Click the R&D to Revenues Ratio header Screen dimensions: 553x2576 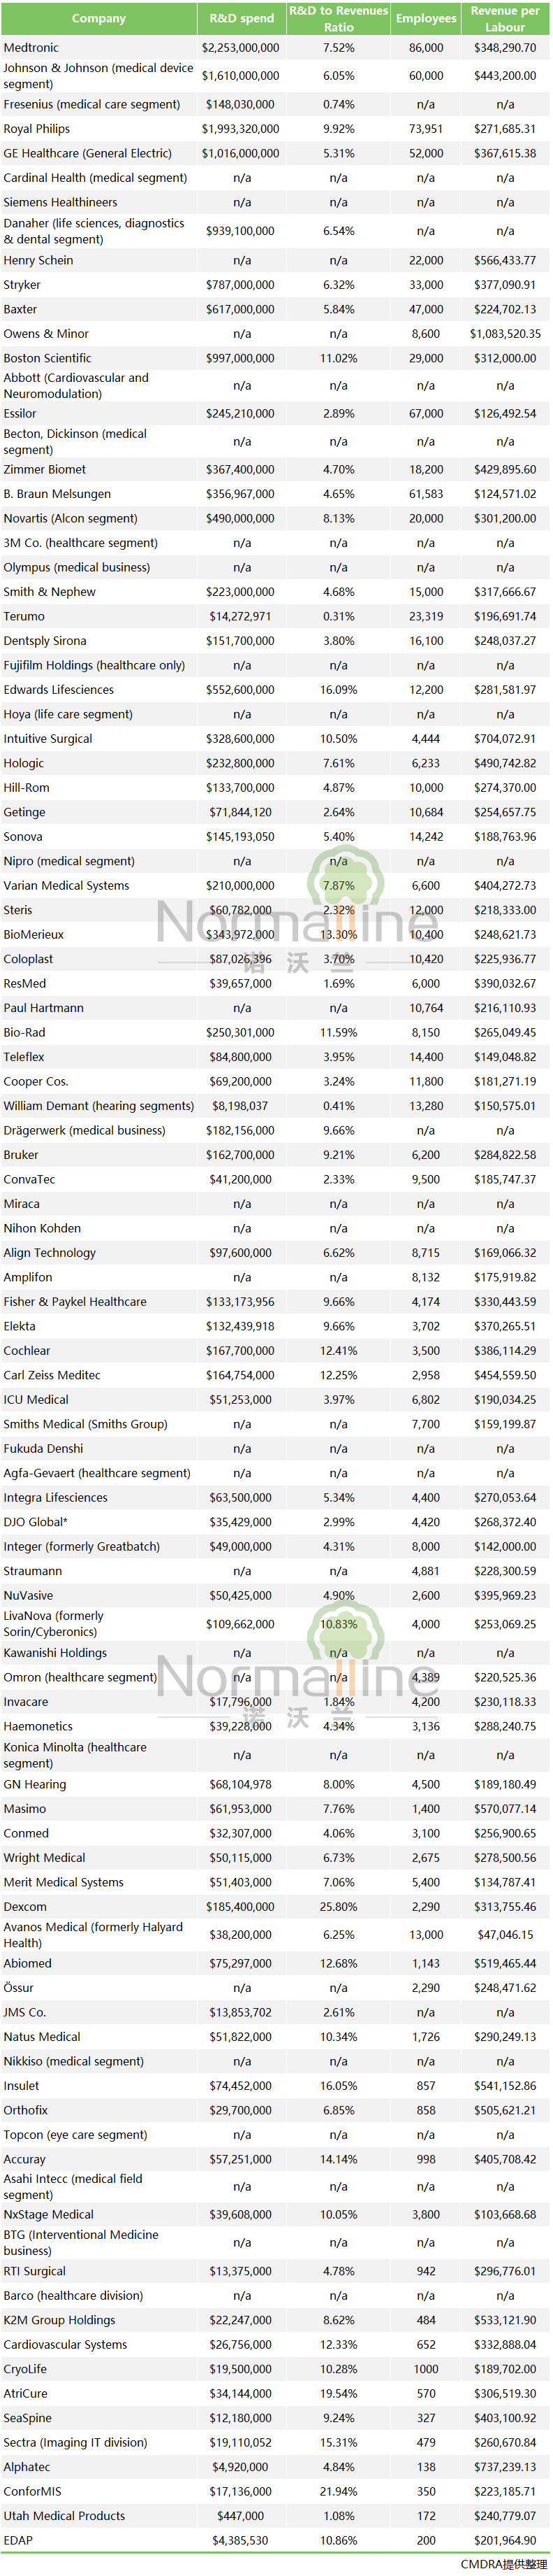[x=339, y=18]
